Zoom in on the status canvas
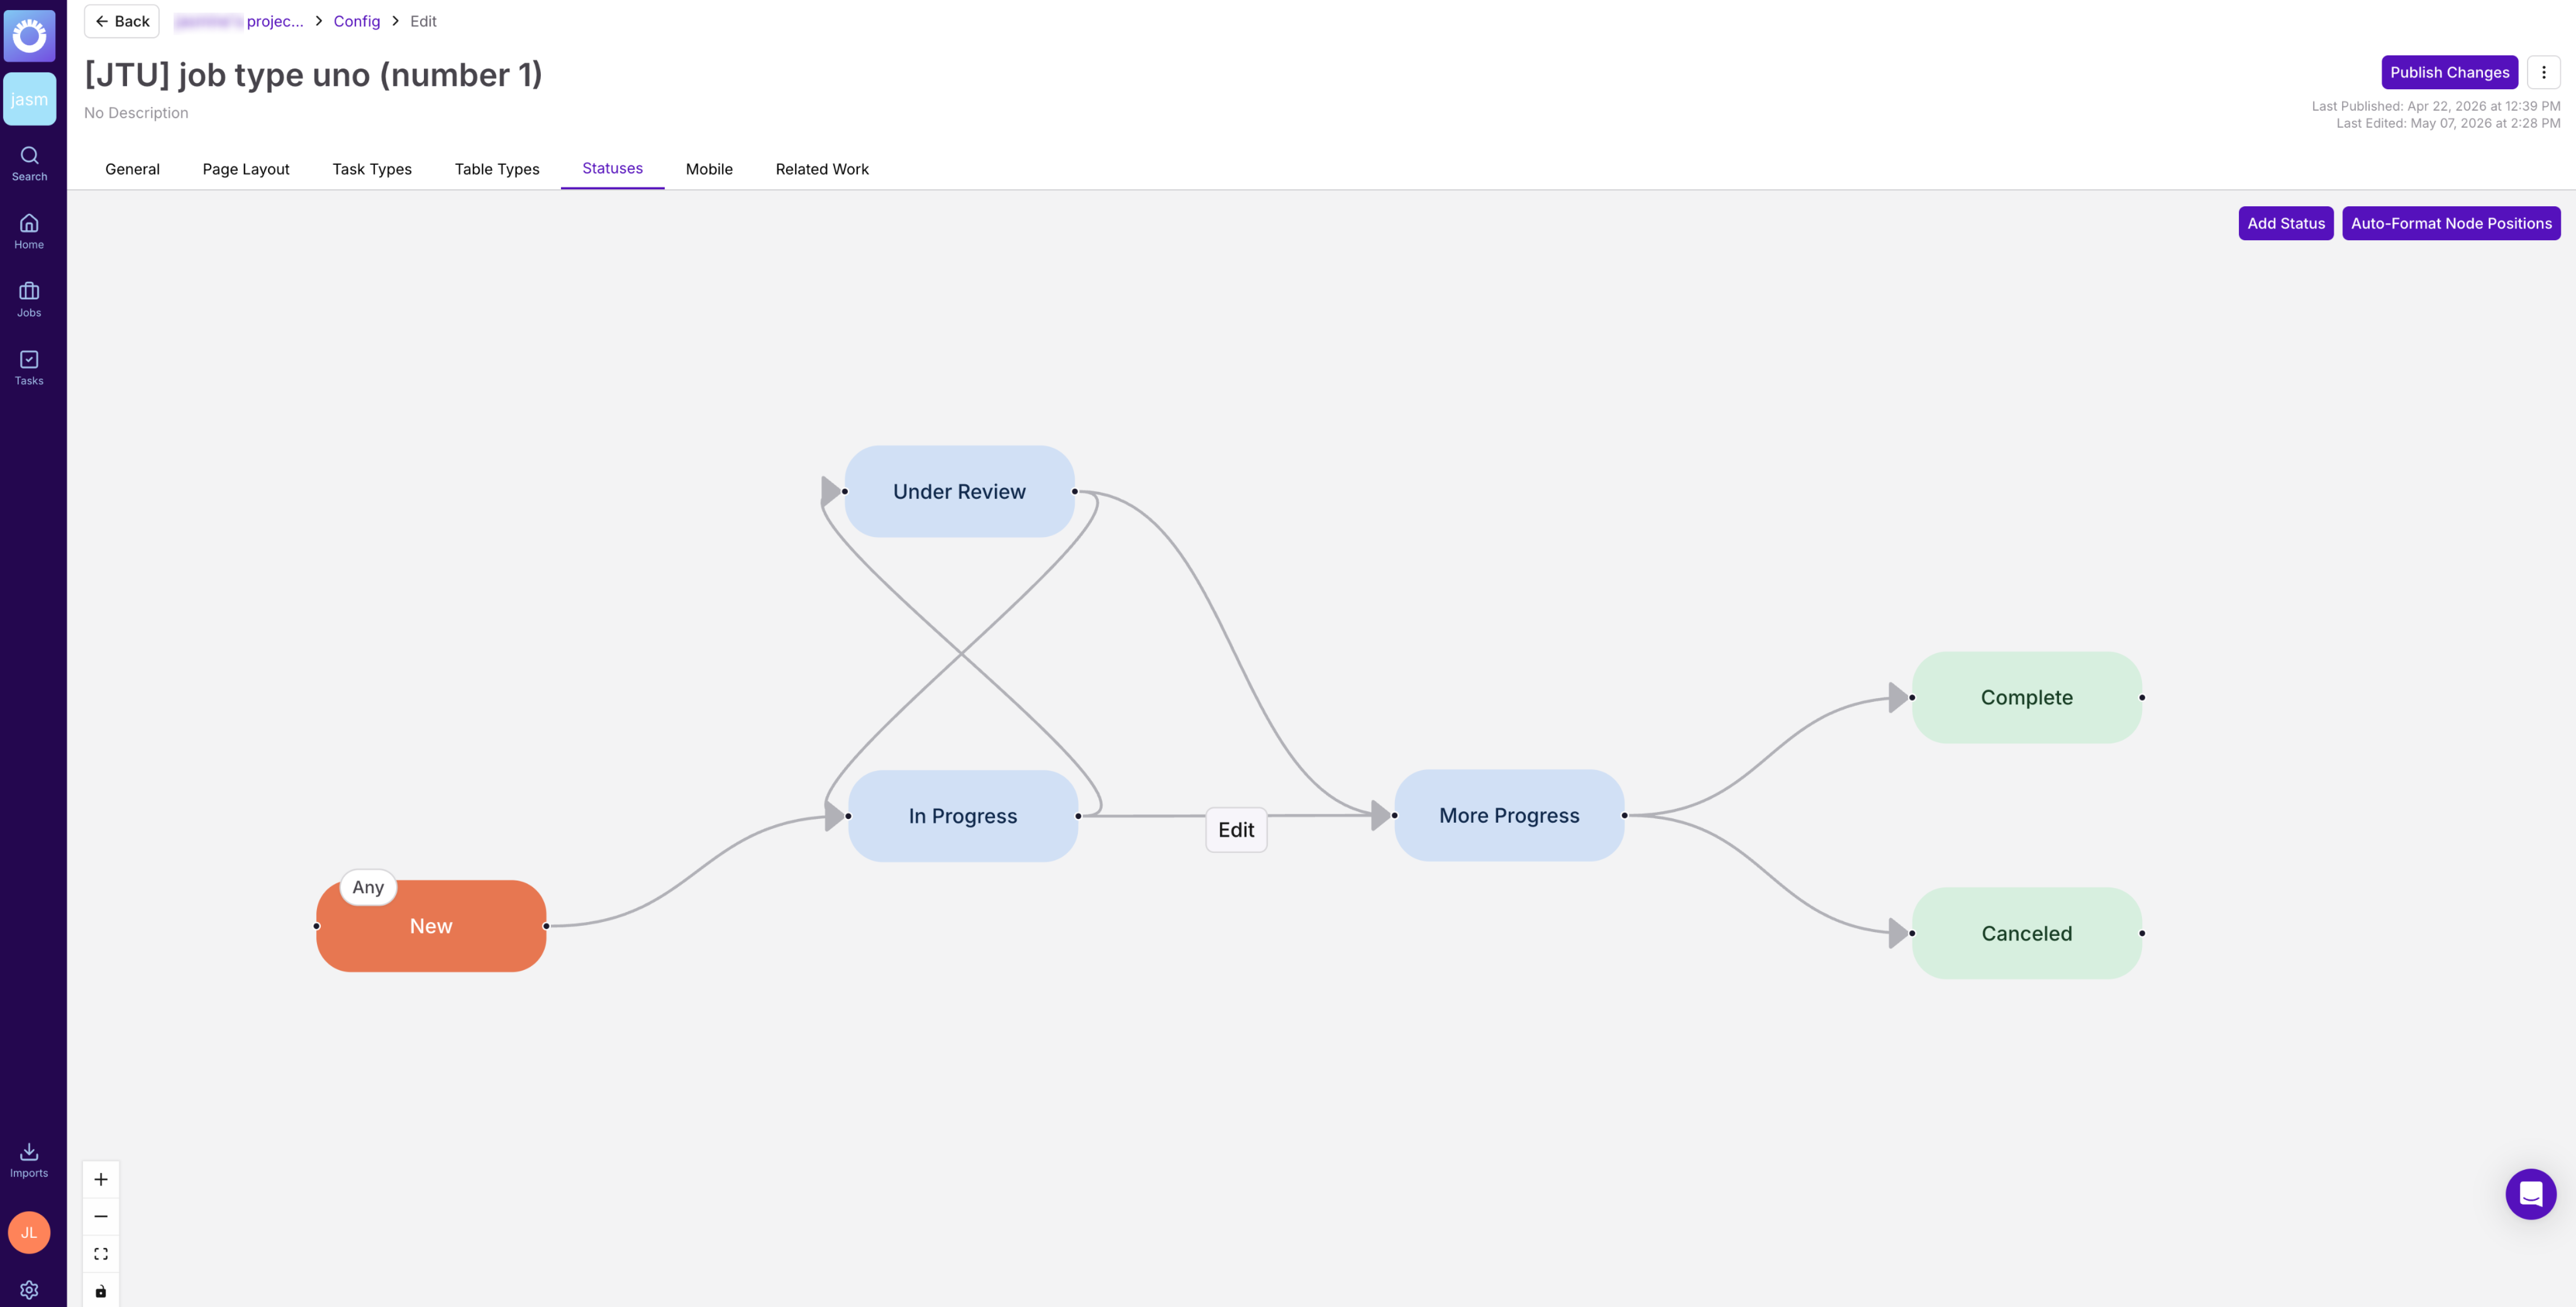Image resolution: width=2576 pixels, height=1307 pixels. tap(101, 1179)
